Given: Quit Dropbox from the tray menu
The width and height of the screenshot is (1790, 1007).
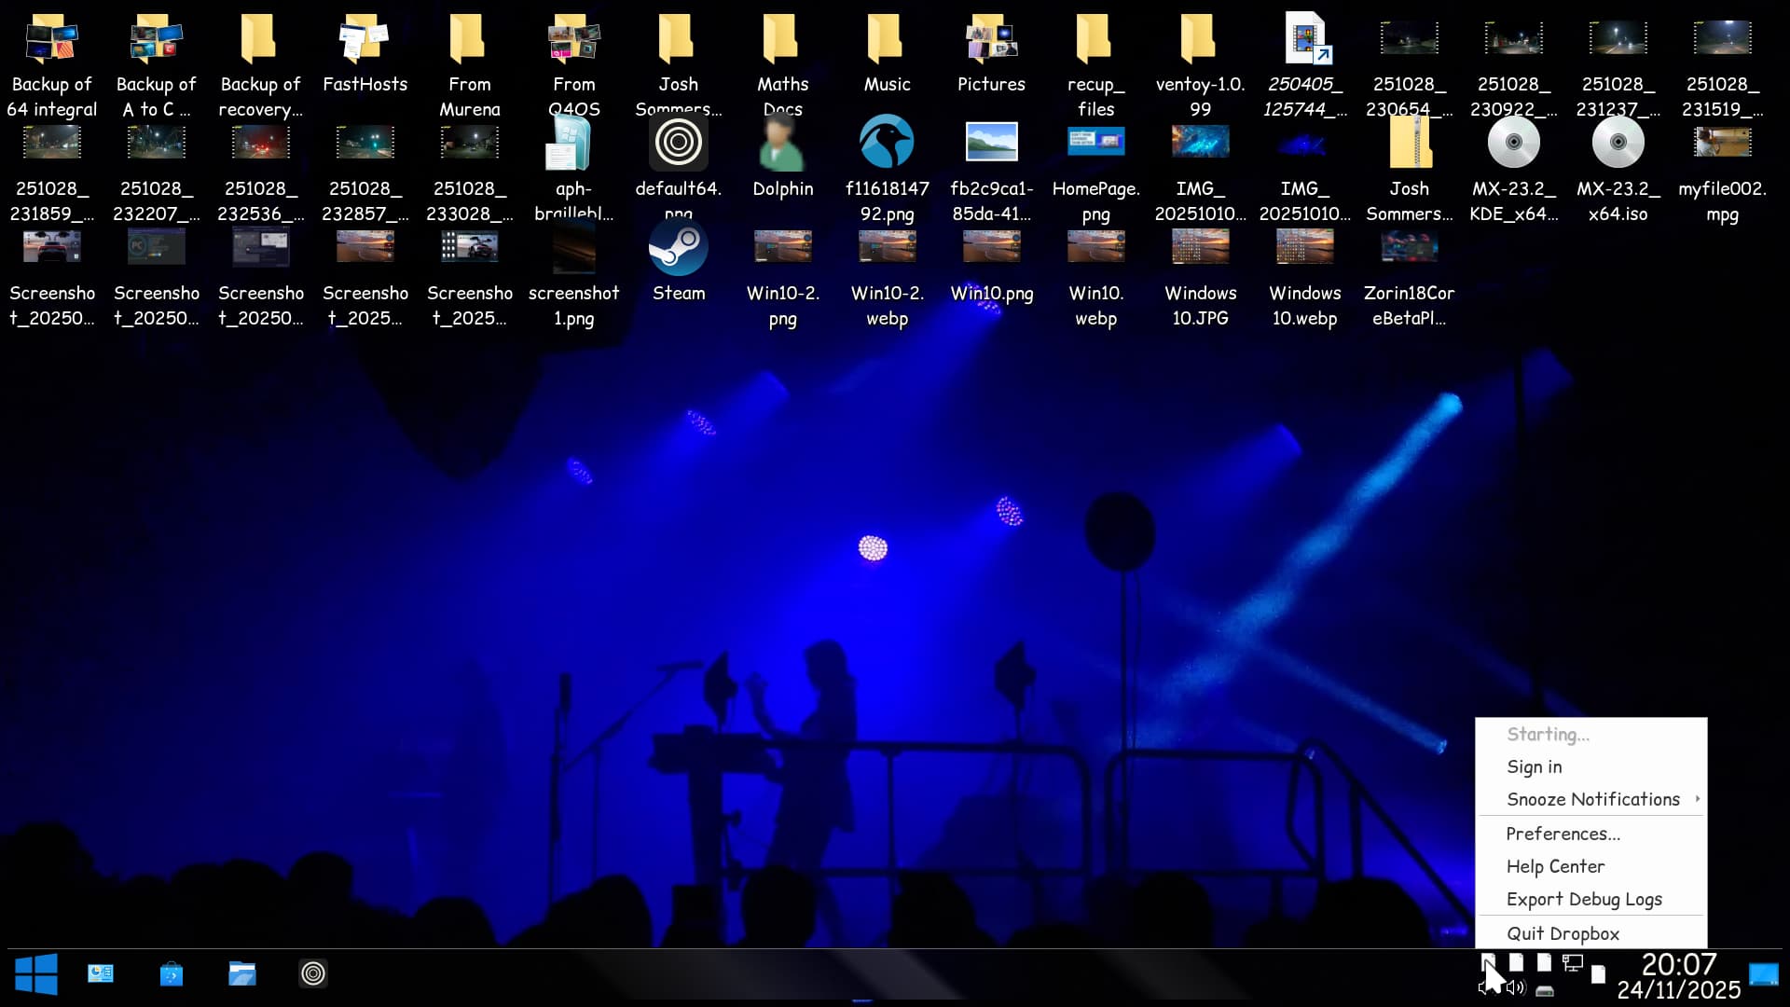Looking at the screenshot, I should click(1563, 933).
